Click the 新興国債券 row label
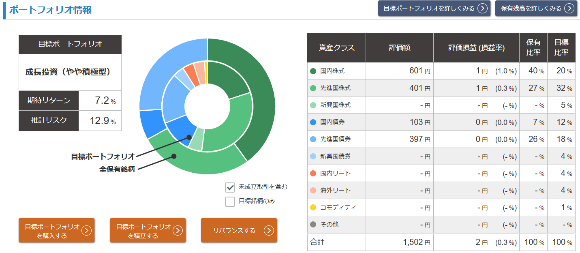580x253 pixels. click(x=335, y=157)
